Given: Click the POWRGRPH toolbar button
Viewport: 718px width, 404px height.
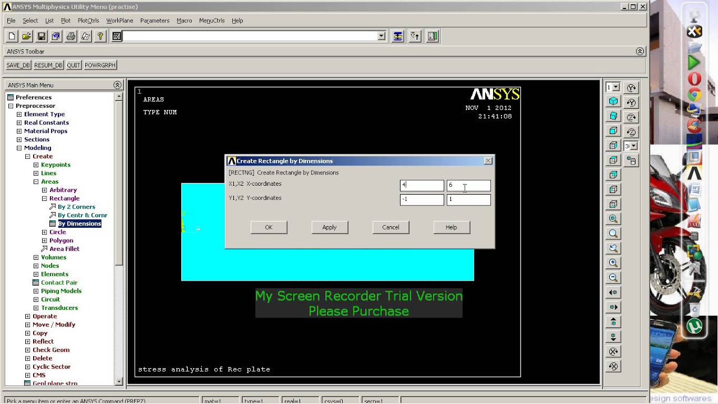Looking at the screenshot, I should click(x=100, y=65).
